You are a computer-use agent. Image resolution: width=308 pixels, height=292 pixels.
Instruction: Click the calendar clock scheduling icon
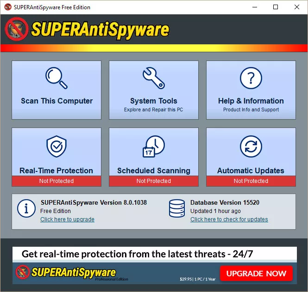(x=154, y=146)
